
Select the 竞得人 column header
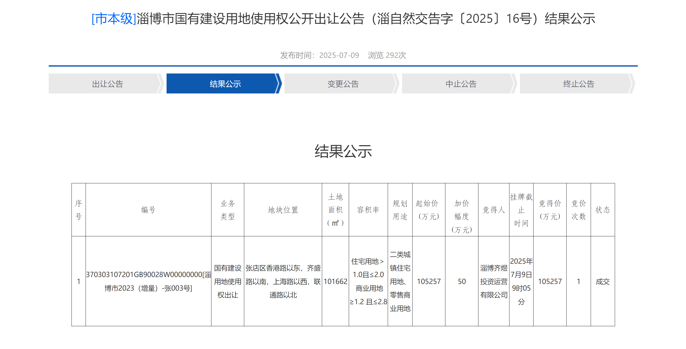(494, 210)
